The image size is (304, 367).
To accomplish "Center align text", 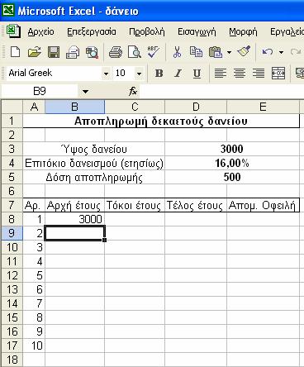I will click(240, 74).
